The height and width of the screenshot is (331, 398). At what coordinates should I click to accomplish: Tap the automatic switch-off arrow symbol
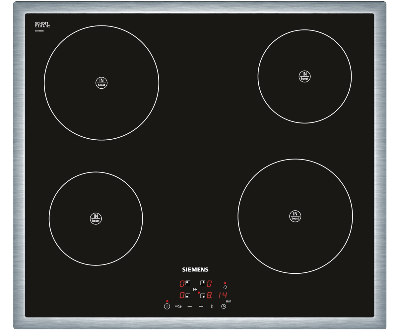[x=195, y=289]
